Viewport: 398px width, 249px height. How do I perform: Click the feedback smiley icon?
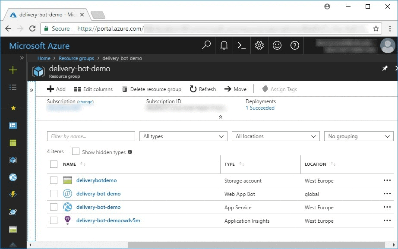(x=277, y=45)
